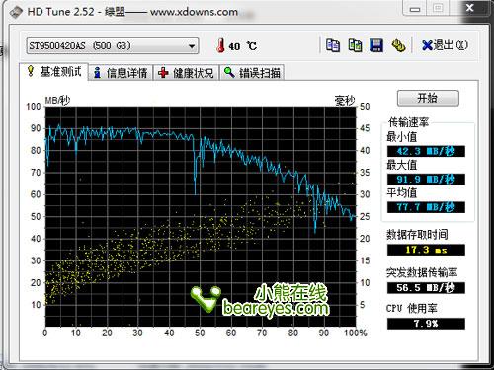This screenshot has height=370, width=494.
Task: Switch to the 错误扫描 tab
Action: click(252, 73)
